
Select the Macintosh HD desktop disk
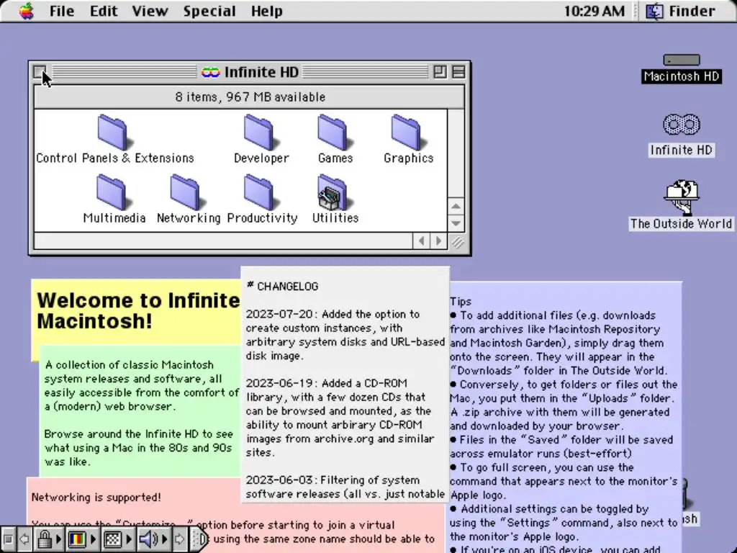click(x=681, y=68)
